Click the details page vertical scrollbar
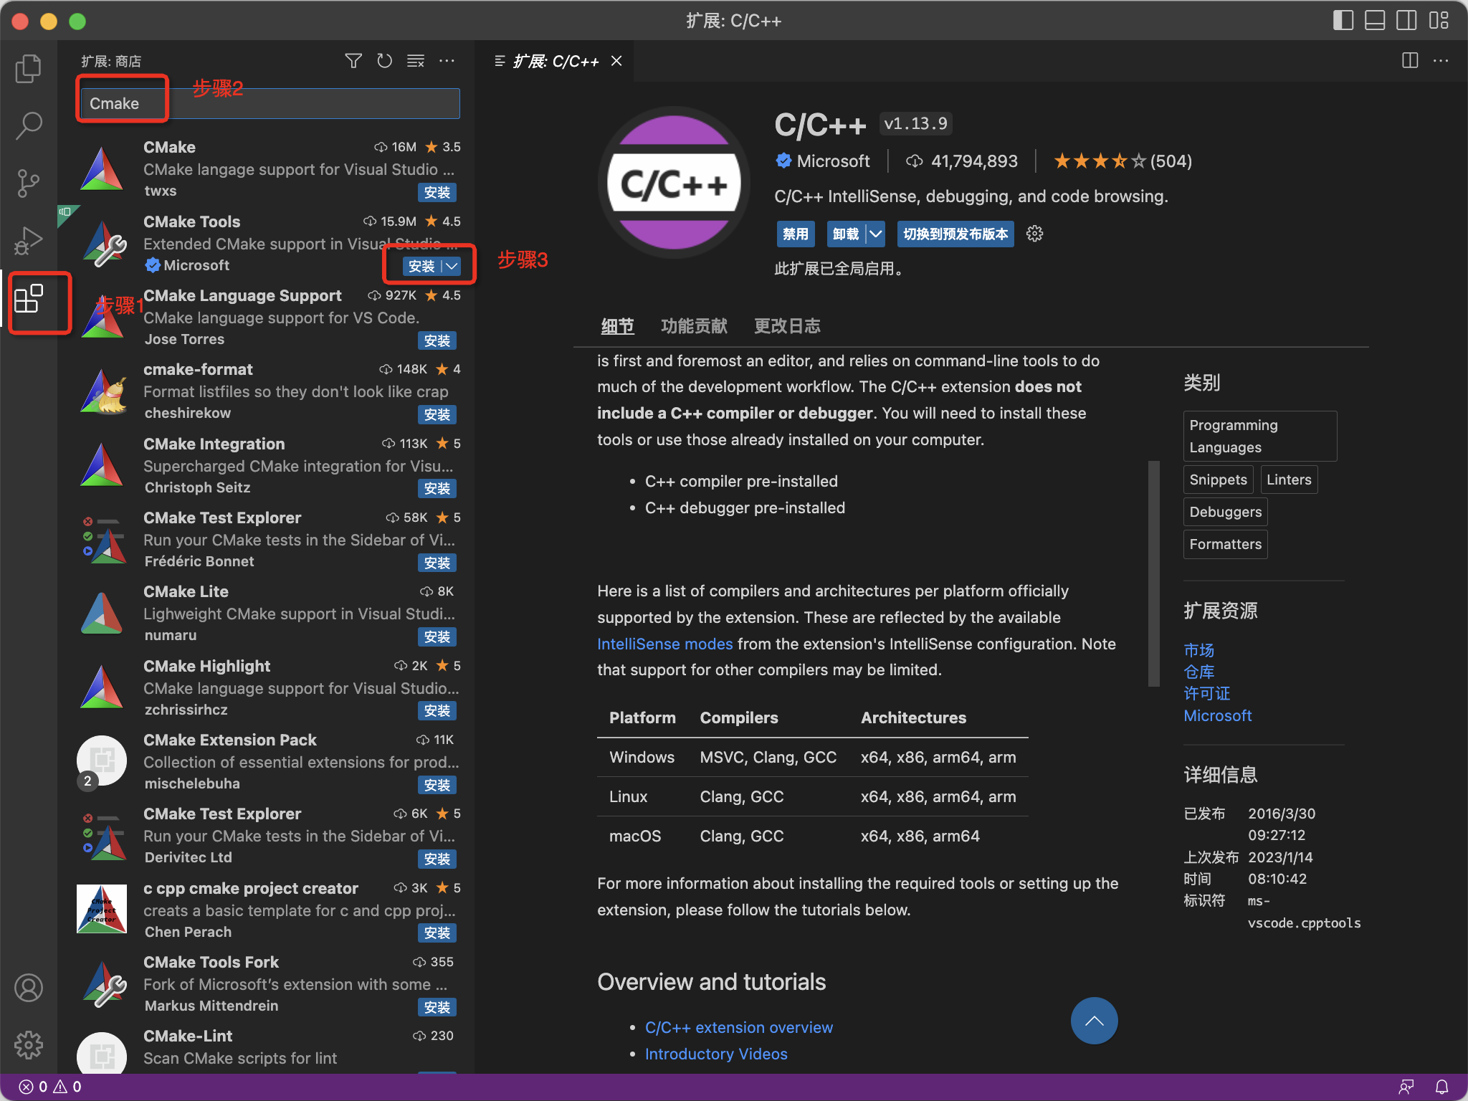 (1153, 573)
